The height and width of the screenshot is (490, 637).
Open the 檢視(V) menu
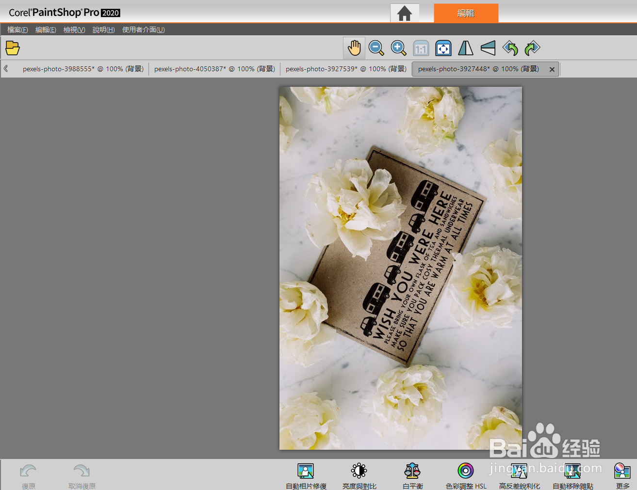(74, 30)
